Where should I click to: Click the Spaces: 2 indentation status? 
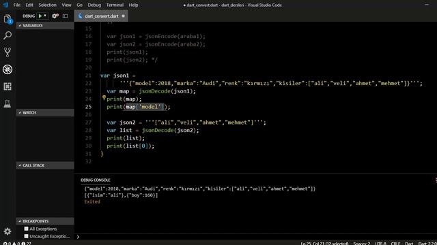pos(361,244)
